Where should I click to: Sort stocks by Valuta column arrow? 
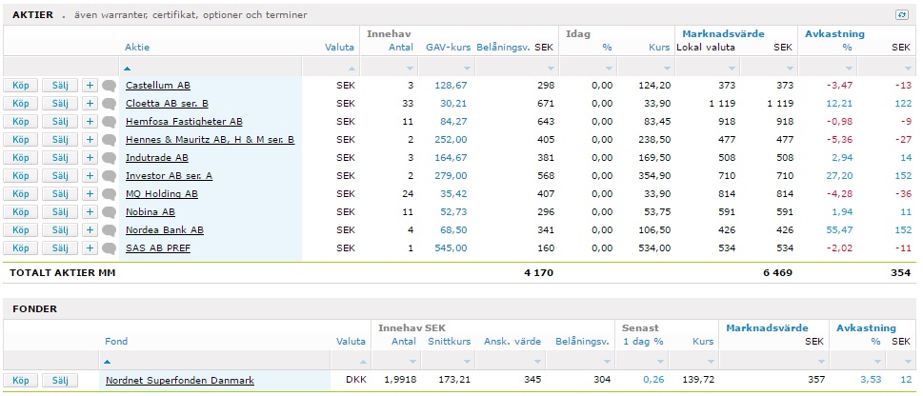pos(351,69)
